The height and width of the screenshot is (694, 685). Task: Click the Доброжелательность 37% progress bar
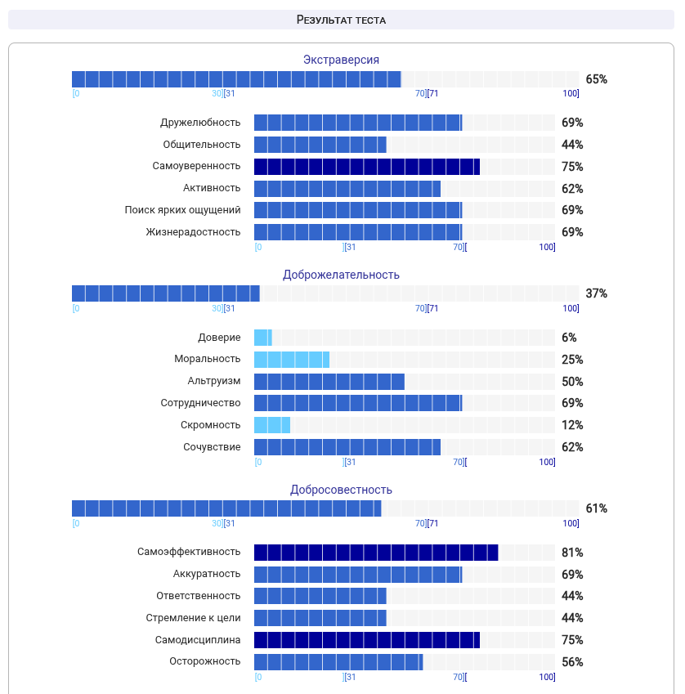pyautogui.click(x=325, y=294)
